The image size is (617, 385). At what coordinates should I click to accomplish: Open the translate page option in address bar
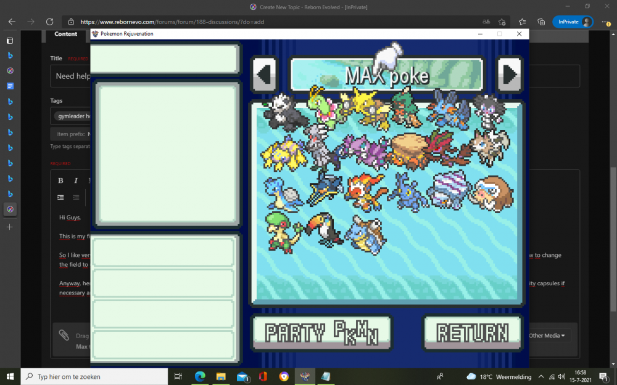click(486, 22)
